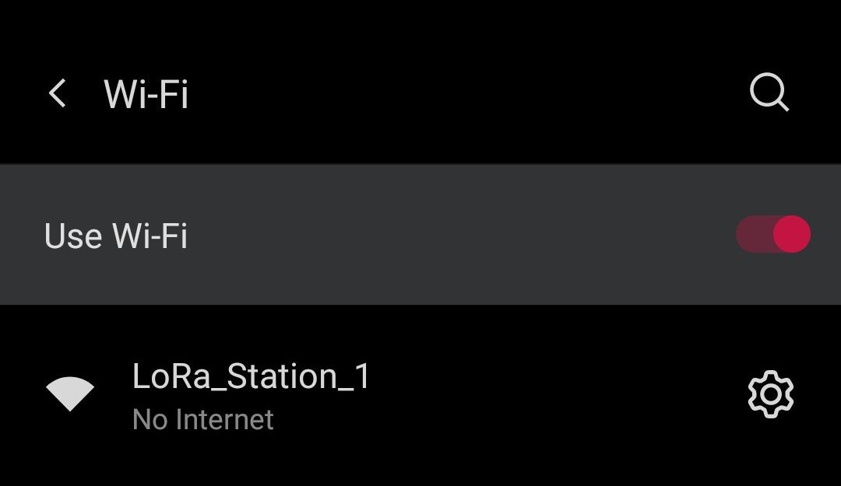Image resolution: width=841 pixels, height=486 pixels.
Task: Go back using the left arrow icon
Action: pos(58,93)
